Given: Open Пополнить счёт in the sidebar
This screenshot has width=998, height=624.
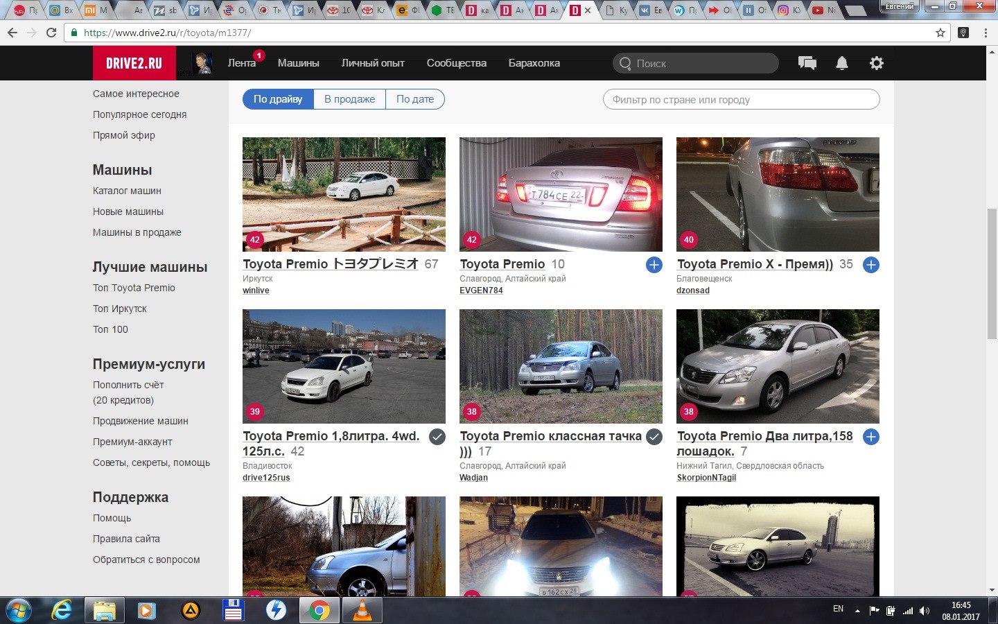Looking at the screenshot, I should 128,385.
